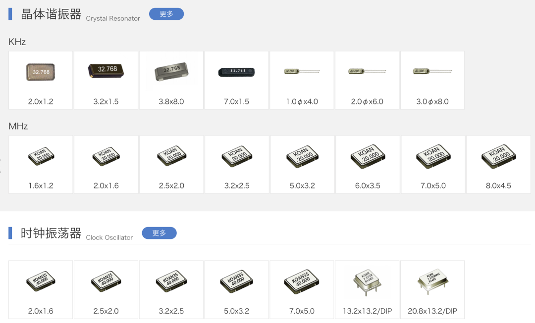Screen dimensions: 535x323
Task: Open the 13.2x13.2/DIP oscillator card
Action: [367, 289]
